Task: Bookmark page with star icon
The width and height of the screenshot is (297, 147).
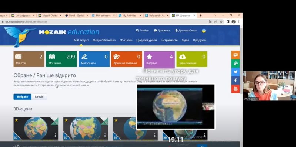Action: 221,22
